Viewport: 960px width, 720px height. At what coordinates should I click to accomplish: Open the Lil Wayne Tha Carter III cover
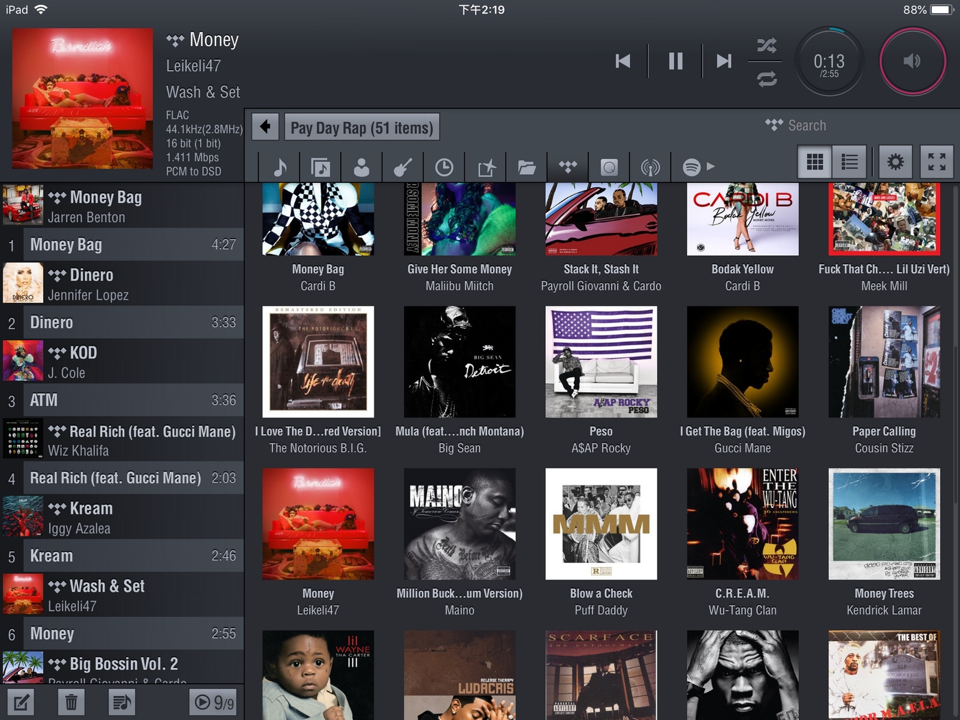pyautogui.click(x=318, y=675)
